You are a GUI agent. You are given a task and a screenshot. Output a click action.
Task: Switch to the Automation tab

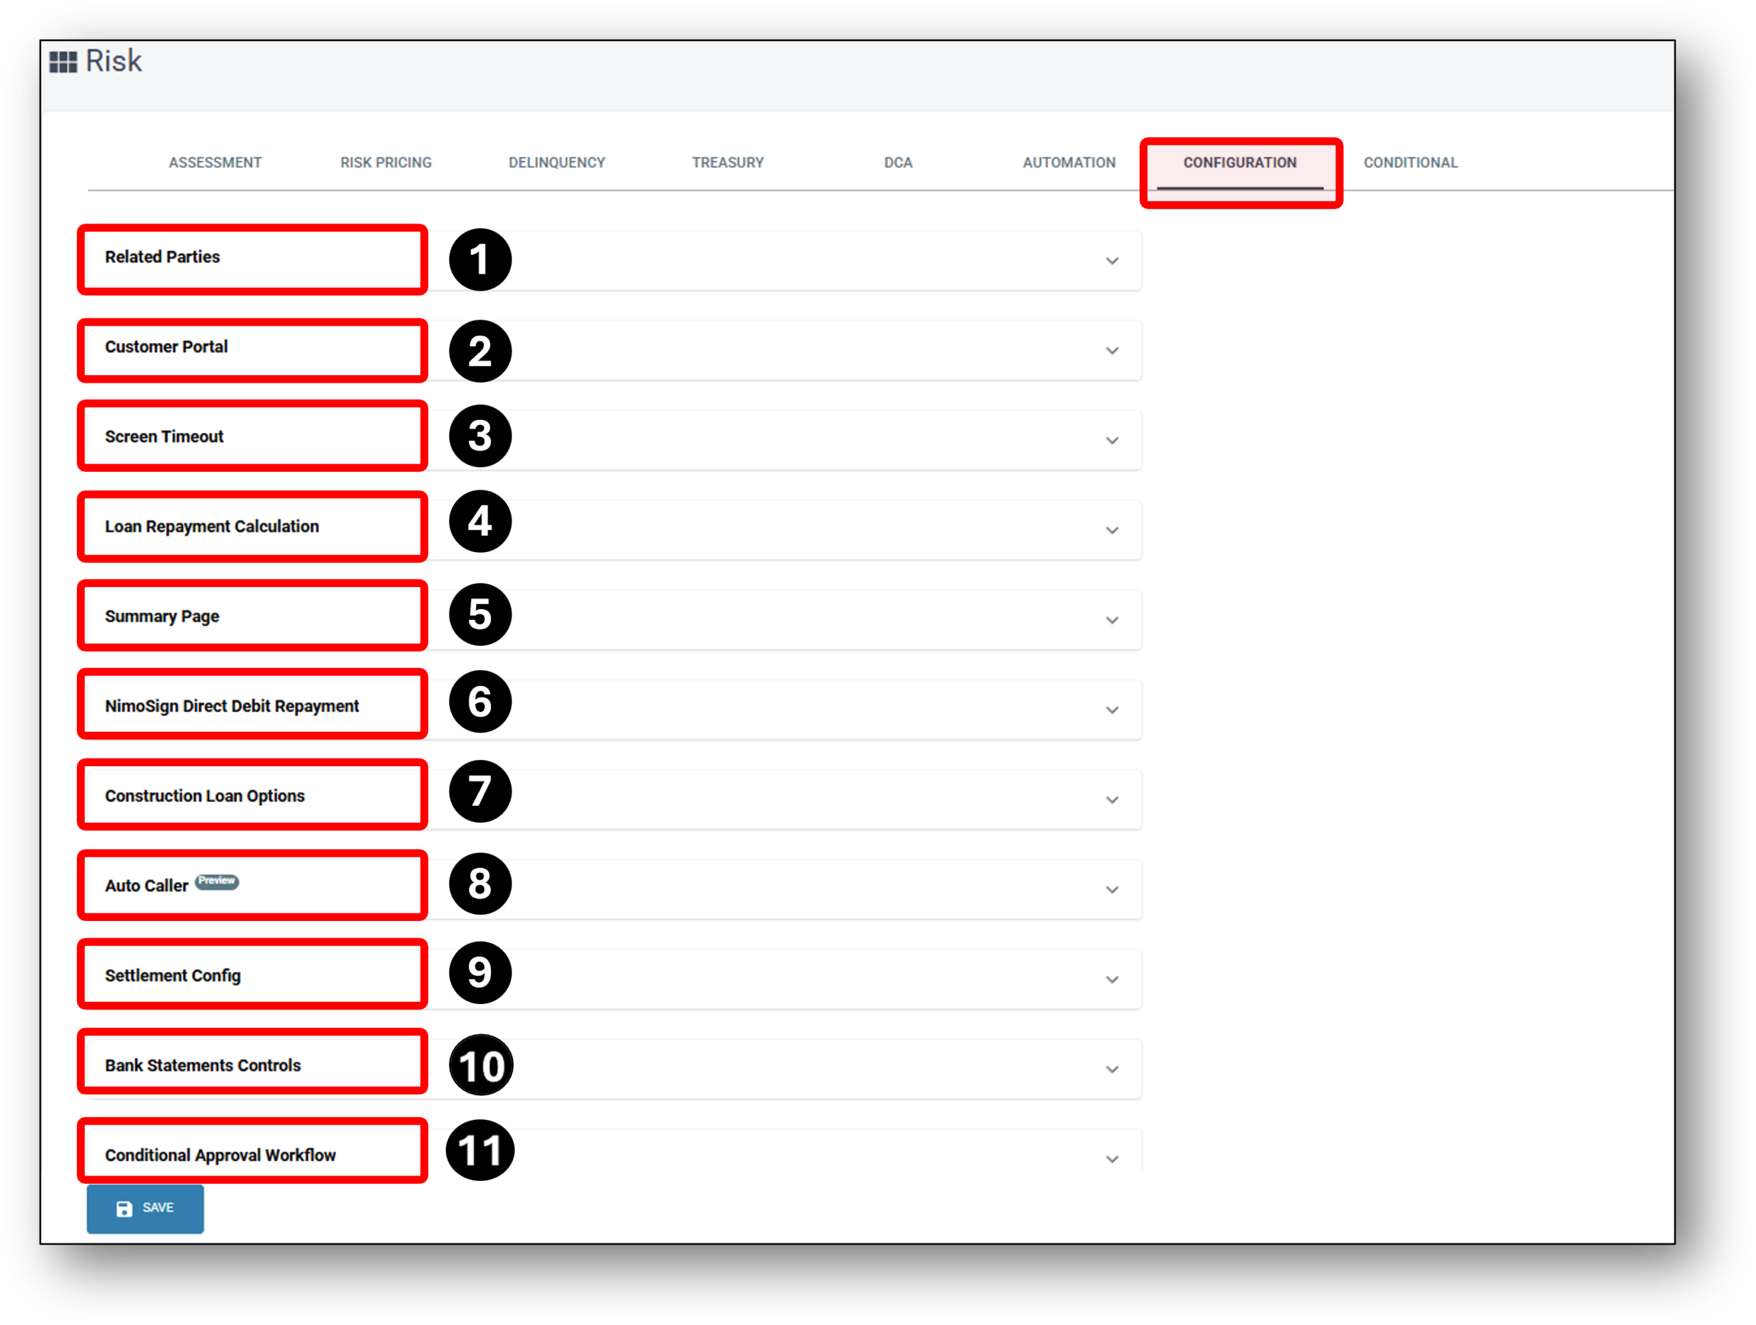(1069, 163)
